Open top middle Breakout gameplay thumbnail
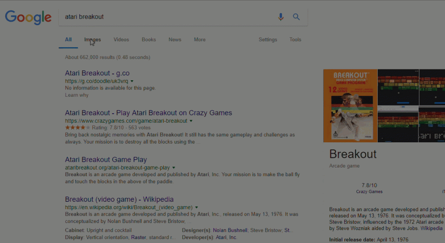 (398, 87)
